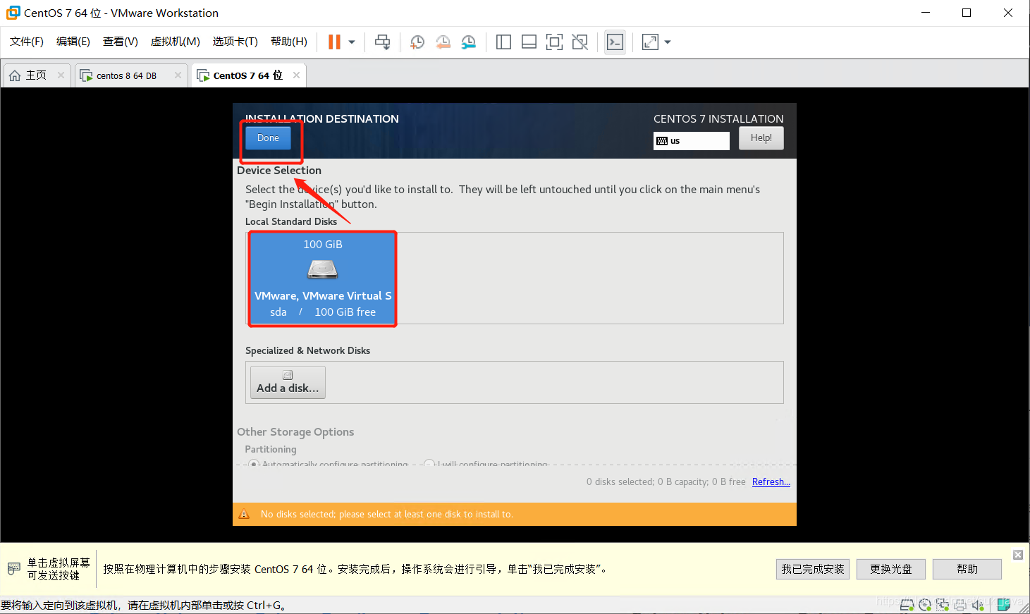Screen dimensions: 1030x614
Task: Open the snapshot manager icon
Action: point(469,42)
